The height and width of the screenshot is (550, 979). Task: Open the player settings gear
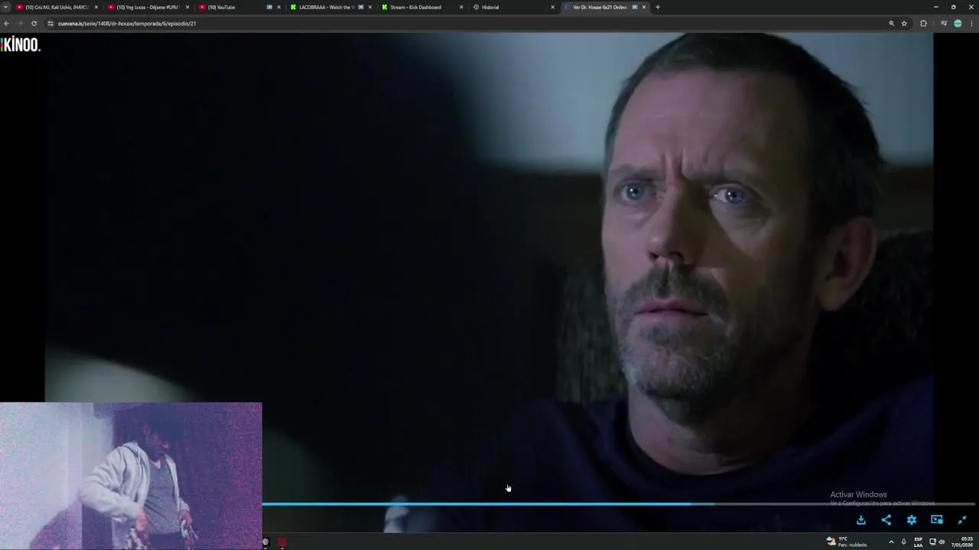click(912, 519)
